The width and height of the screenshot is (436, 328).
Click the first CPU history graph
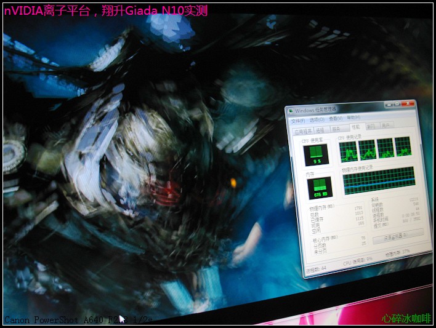pos(349,151)
